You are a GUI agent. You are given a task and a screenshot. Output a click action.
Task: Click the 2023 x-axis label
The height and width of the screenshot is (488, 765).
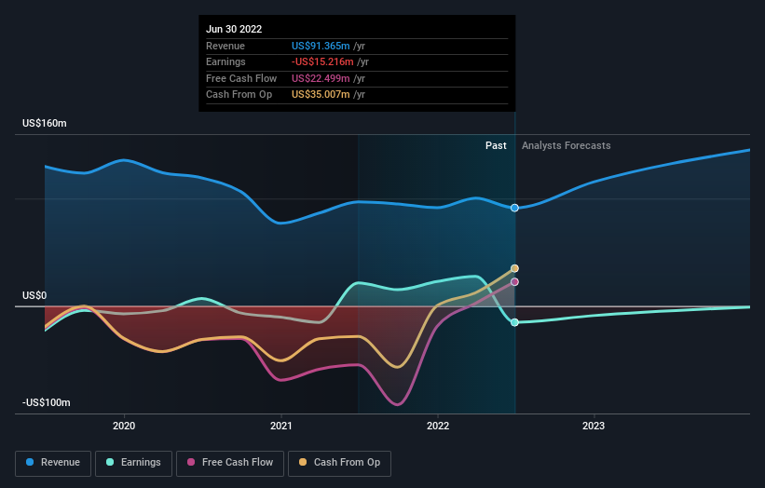click(x=594, y=426)
